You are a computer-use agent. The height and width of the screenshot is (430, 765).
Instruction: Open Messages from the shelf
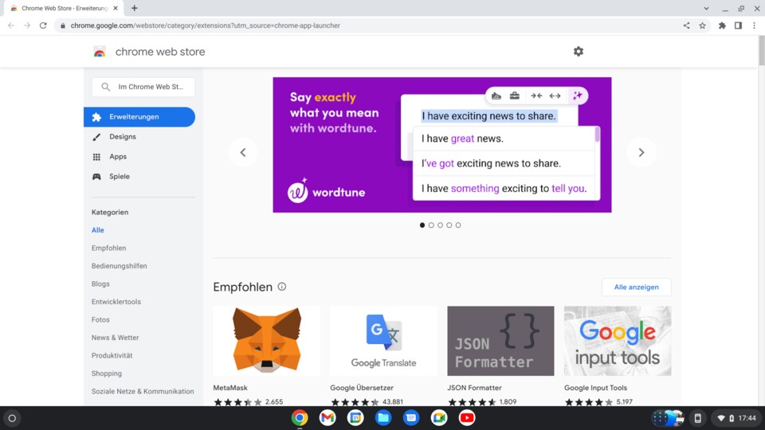tap(411, 418)
